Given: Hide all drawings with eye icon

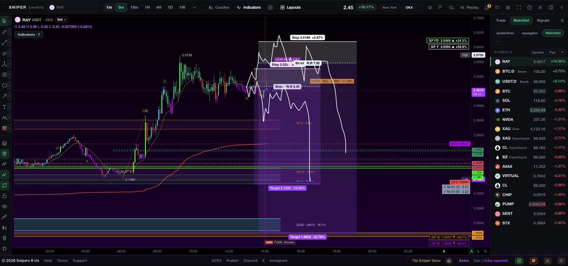Looking at the screenshot, I should click(4, 206).
